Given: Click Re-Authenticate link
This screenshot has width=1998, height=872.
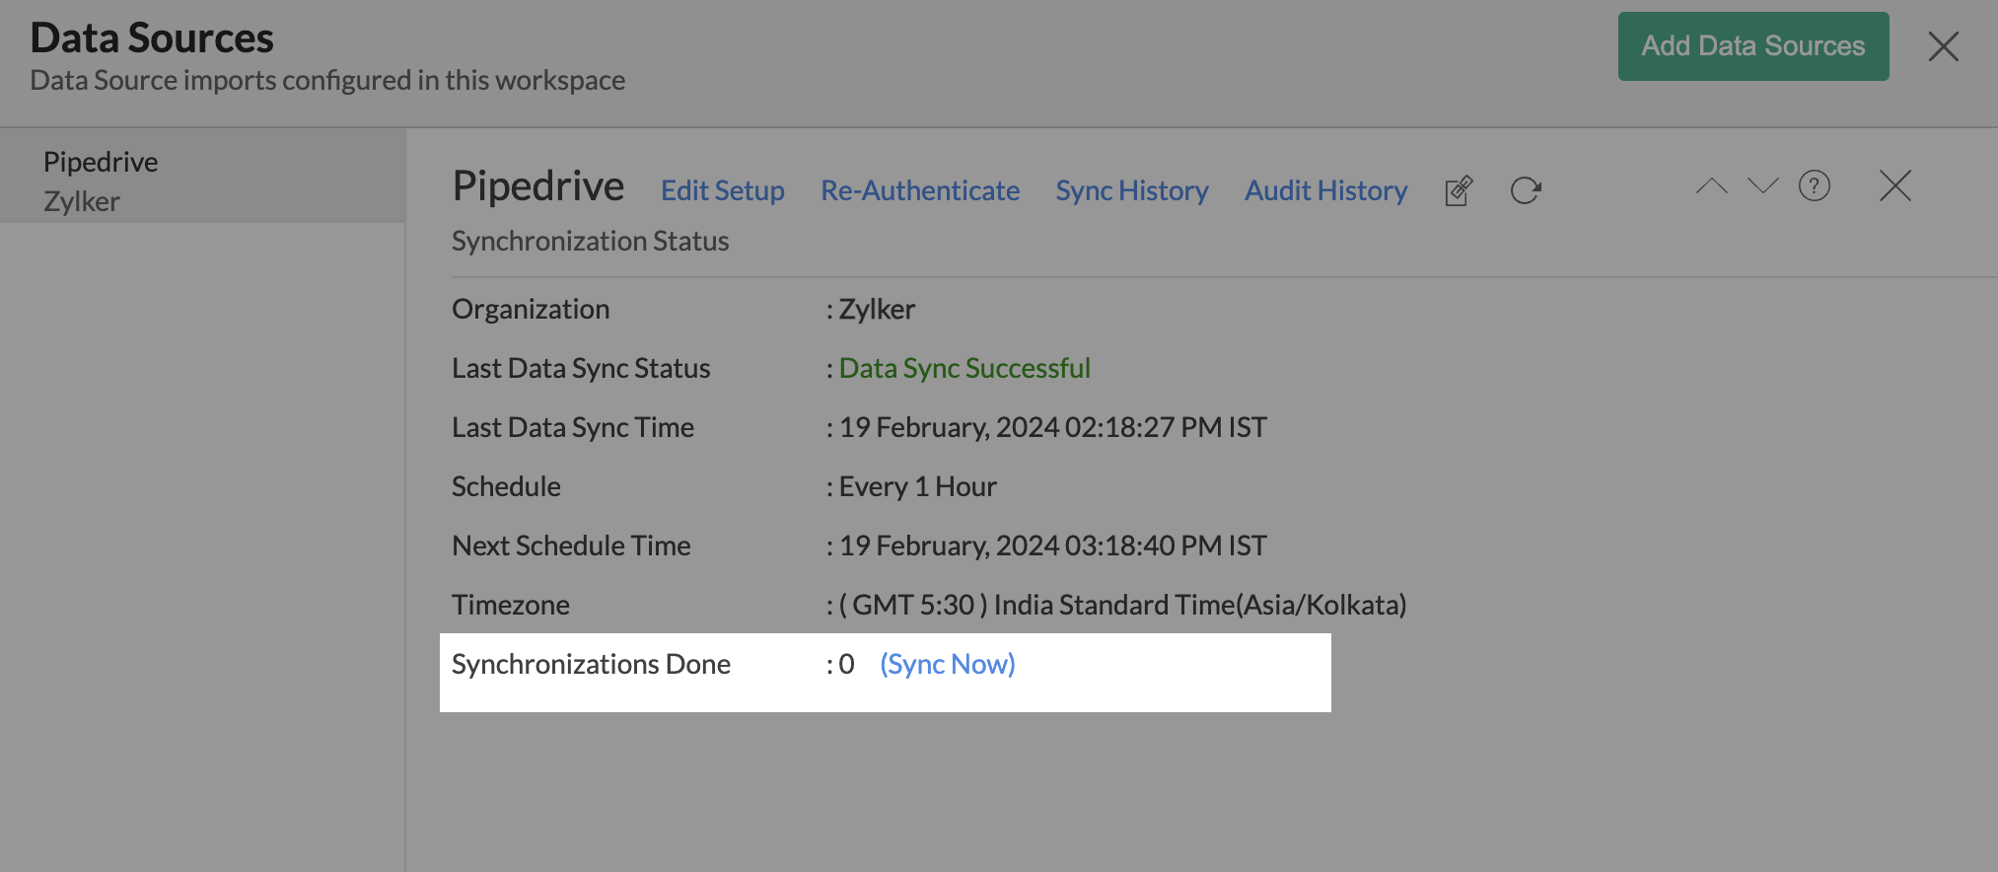Looking at the screenshot, I should (x=920, y=190).
